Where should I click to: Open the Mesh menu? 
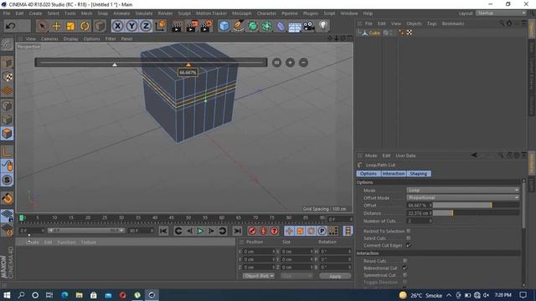tap(86, 13)
